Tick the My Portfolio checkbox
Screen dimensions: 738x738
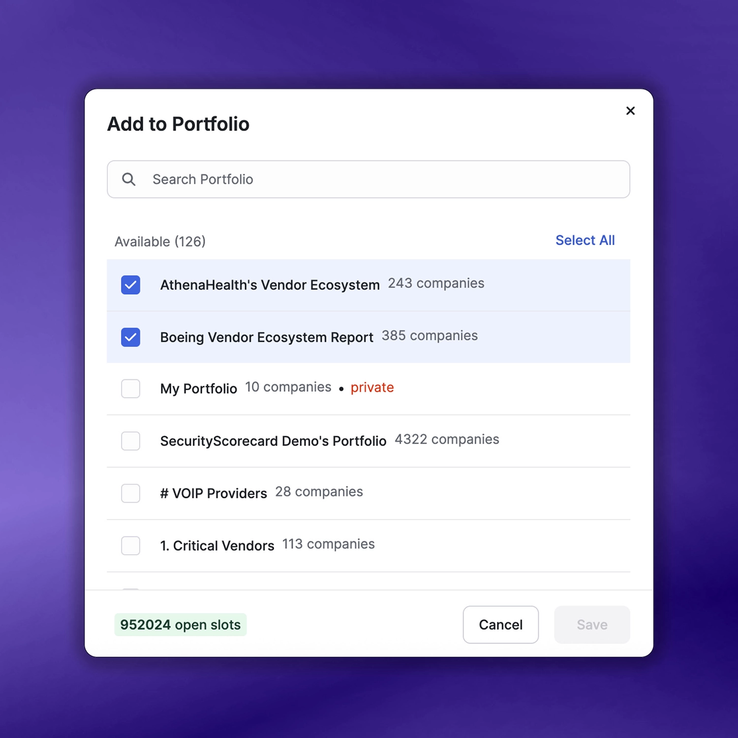point(131,389)
